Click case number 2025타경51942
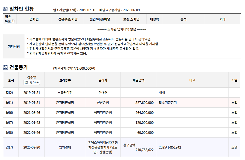The height and width of the screenshot is (160, 245). coord(170,147)
